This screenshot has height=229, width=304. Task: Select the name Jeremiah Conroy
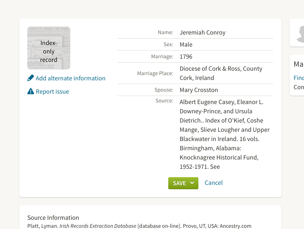click(202, 33)
